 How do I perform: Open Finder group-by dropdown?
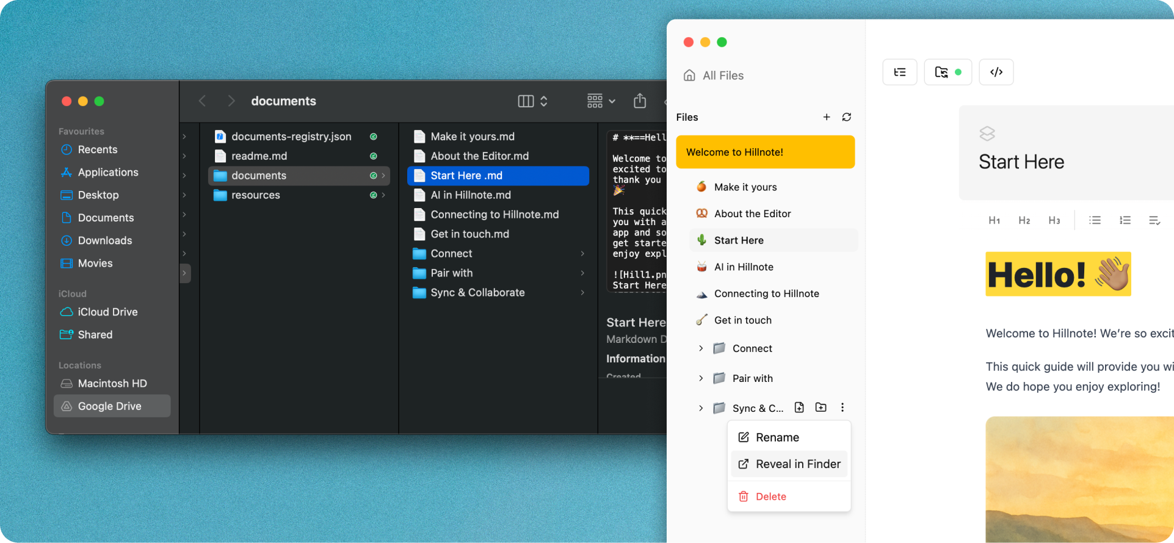[601, 101]
